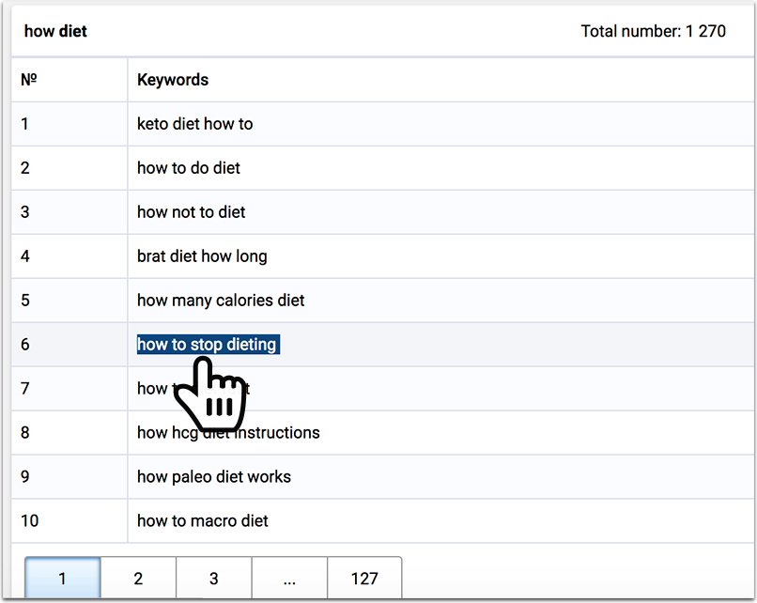The height and width of the screenshot is (603, 757).
Task: Click 'how paleo diet works' row
Action: point(383,476)
